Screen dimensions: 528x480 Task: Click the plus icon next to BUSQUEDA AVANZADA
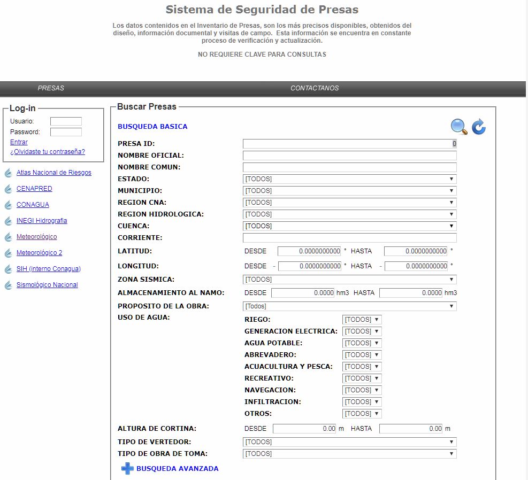[x=127, y=468]
